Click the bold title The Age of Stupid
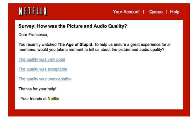The image size is (196, 120). tap(75, 44)
